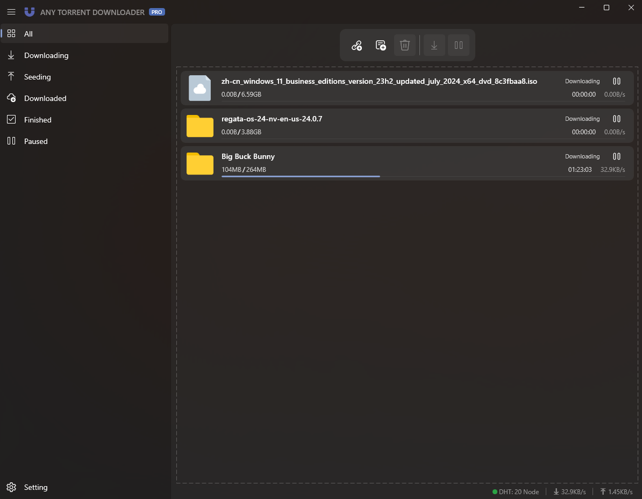Open Setting from the sidebar
The width and height of the screenshot is (642, 499).
[x=84, y=487]
